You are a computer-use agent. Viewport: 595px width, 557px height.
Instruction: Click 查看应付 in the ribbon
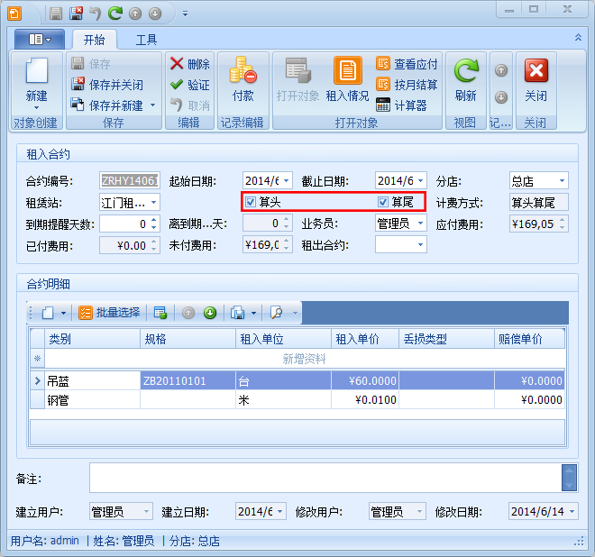pos(407,64)
